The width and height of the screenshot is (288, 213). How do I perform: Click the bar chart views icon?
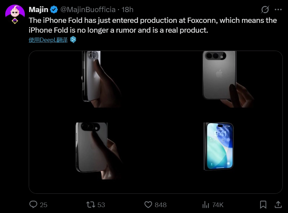click(x=205, y=205)
